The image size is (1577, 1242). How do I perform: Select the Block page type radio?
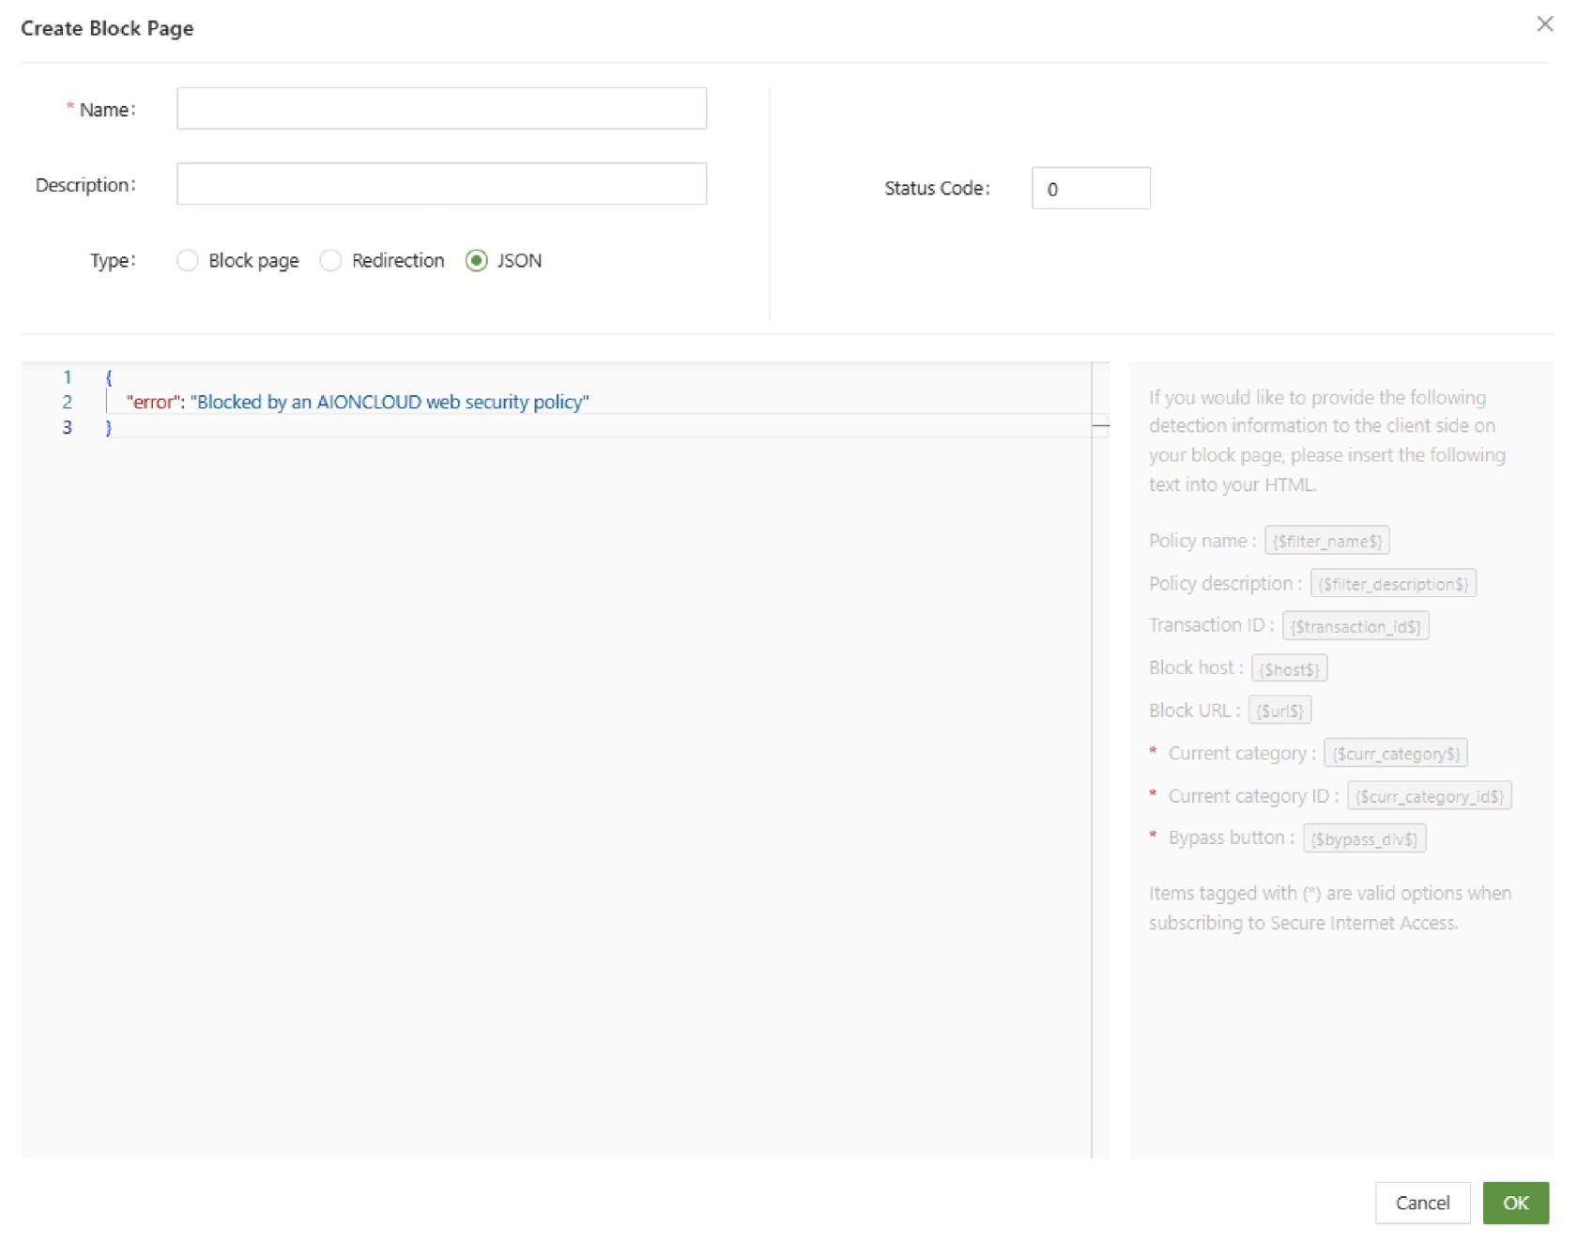[x=188, y=261]
